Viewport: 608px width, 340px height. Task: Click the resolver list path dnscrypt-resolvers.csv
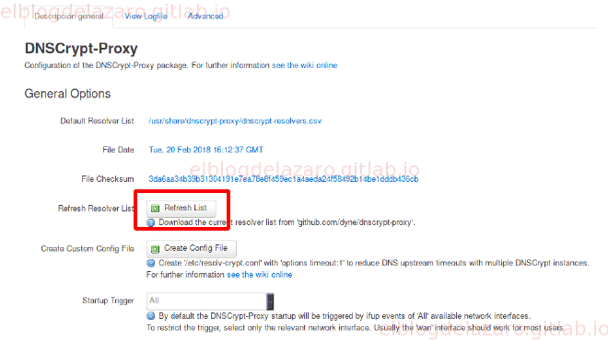coord(235,121)
